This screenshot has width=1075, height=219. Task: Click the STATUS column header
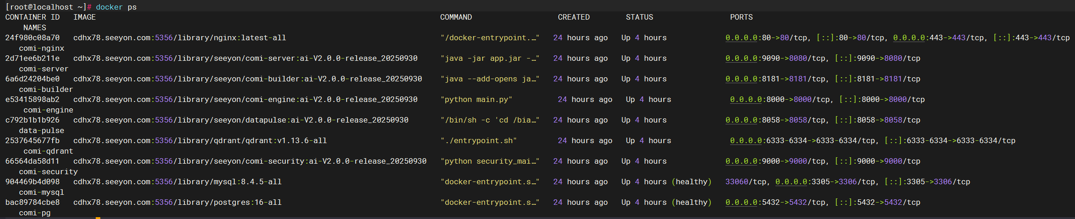point(639,17)
